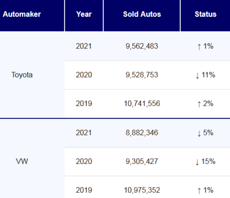Select the 9,562,483 sold autos value
230x198 pixels.
click(x=142, y=46)
